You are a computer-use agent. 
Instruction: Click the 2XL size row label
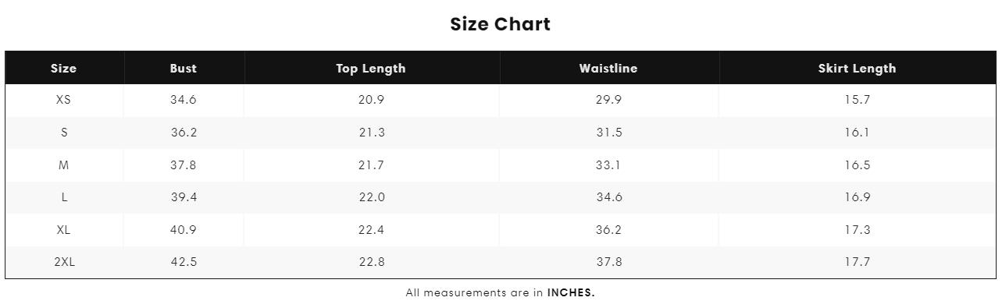coord(64,262)
